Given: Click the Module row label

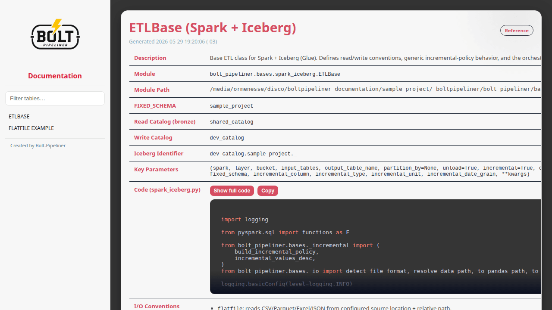Looking at the screenshot, I should pos(144,74).
